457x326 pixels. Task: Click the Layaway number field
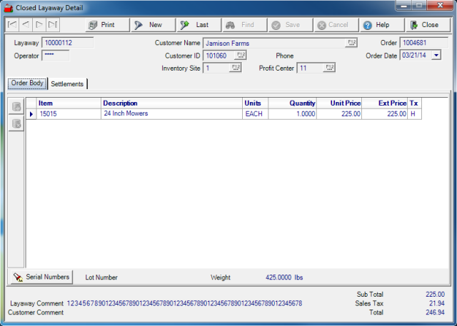[67, 43]
